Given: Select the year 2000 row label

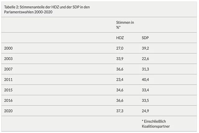Looking at the screenshot, I should click(x=8, y=48).
